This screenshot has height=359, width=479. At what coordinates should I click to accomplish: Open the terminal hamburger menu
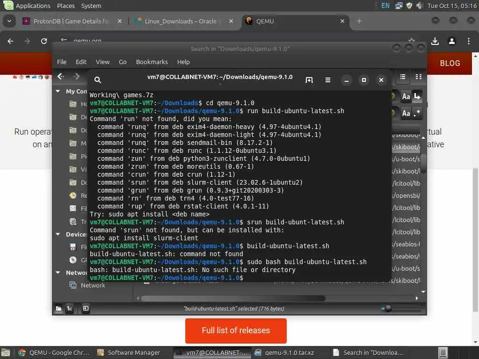[328, 80]
